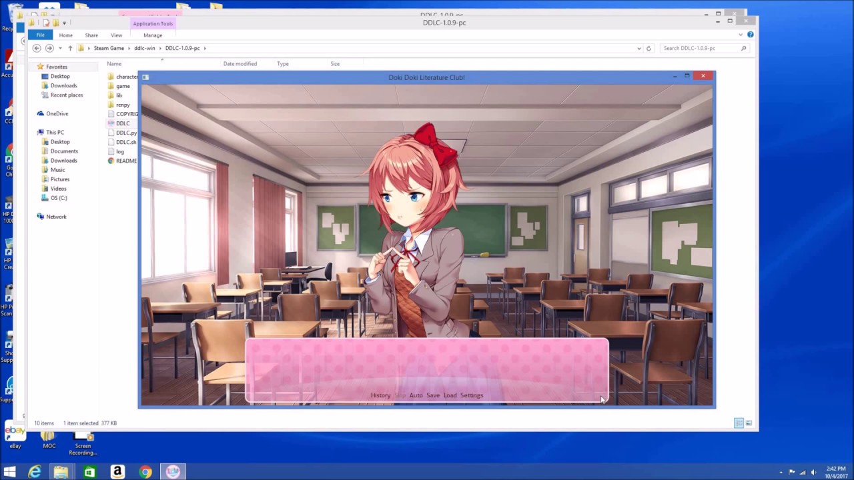Image resolution: width=854 pixels, height=480 pixels.
Task: Open the Windows Start button
Action: tap(9, 472)
